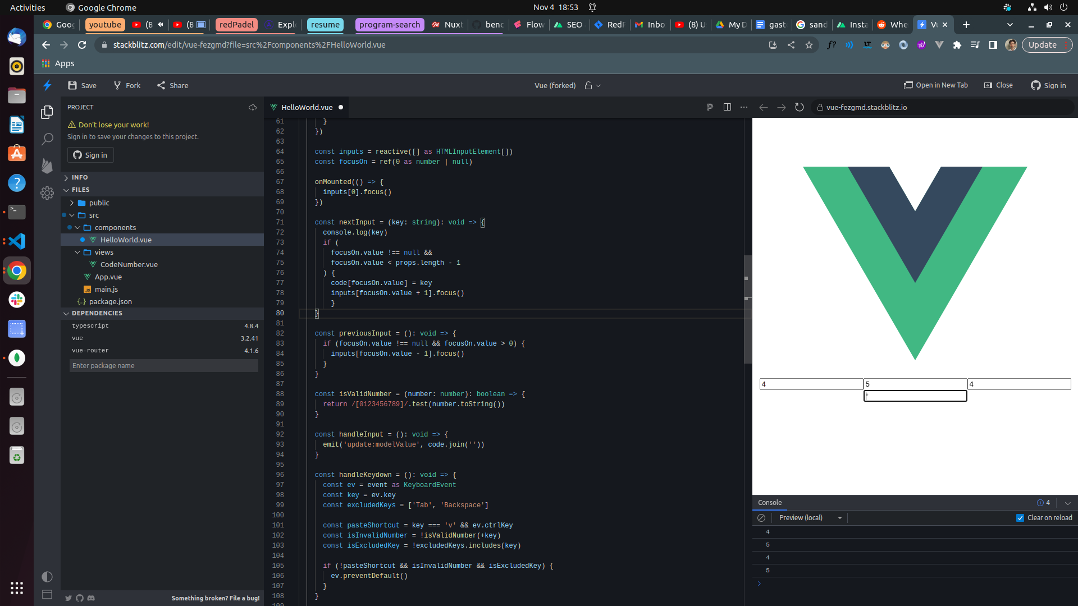Click Open in New Tab
The width and height of the screenshot is (1078, 606).
pyautogui.click(x=936, y=85)
